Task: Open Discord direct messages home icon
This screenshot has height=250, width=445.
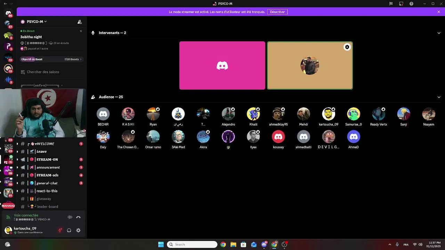Action: (x=8, y=13)
